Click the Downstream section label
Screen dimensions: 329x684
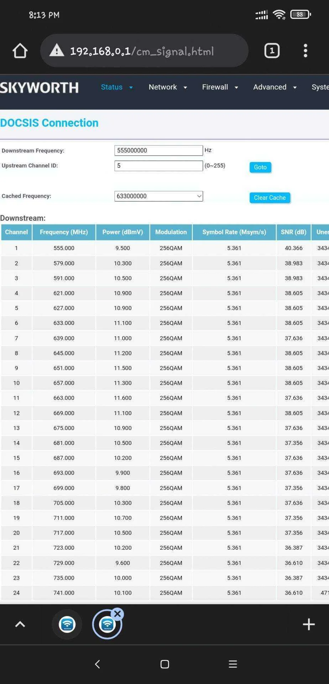coord(23,218)
